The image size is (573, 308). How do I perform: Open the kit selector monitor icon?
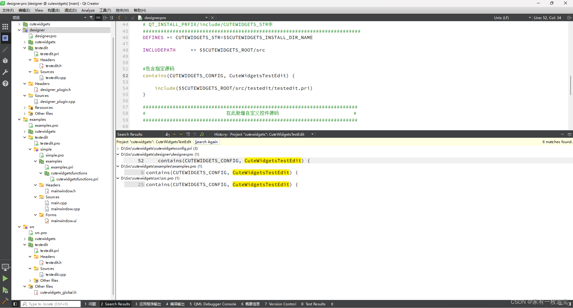pos(5,267)
